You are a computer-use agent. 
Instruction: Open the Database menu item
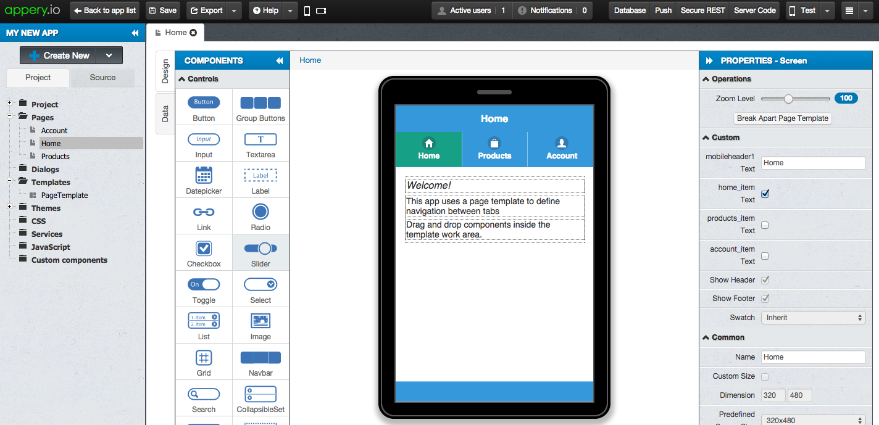point(630,10)
